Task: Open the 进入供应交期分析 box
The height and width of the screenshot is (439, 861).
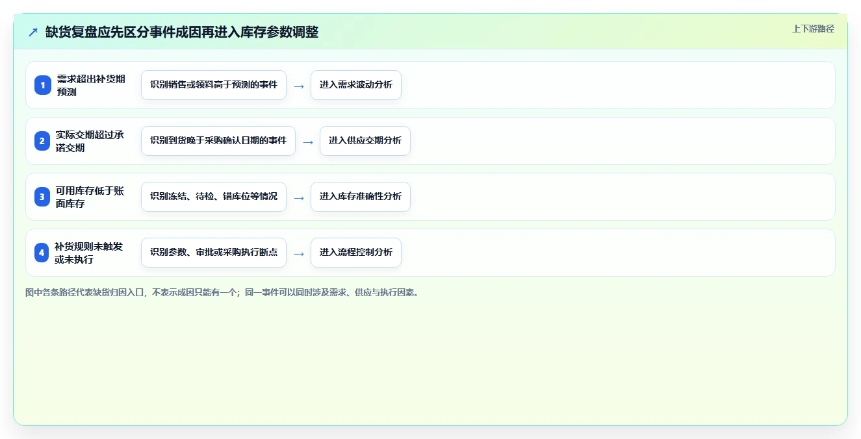Action: 365,141
